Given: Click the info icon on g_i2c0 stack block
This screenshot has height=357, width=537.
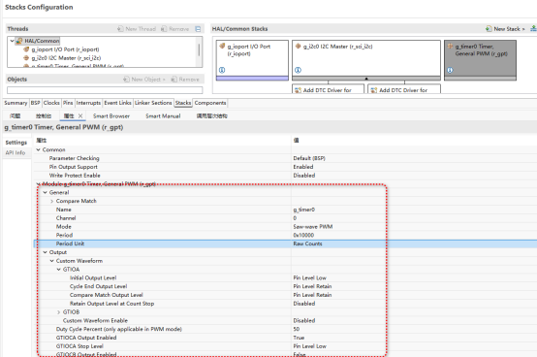Looking at the screenshot, I should 298,70.
